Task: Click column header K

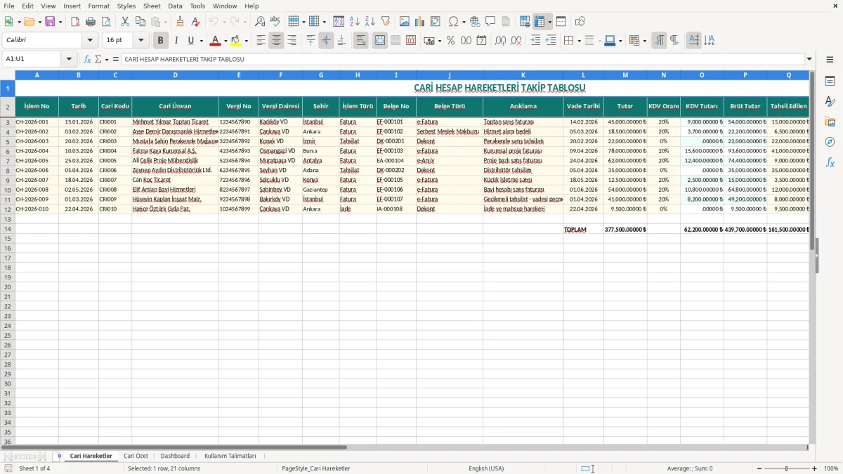Action: [x=523, y=74]
